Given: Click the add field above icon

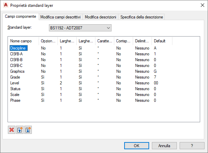Looking at the screenshot, I should 20,130.
